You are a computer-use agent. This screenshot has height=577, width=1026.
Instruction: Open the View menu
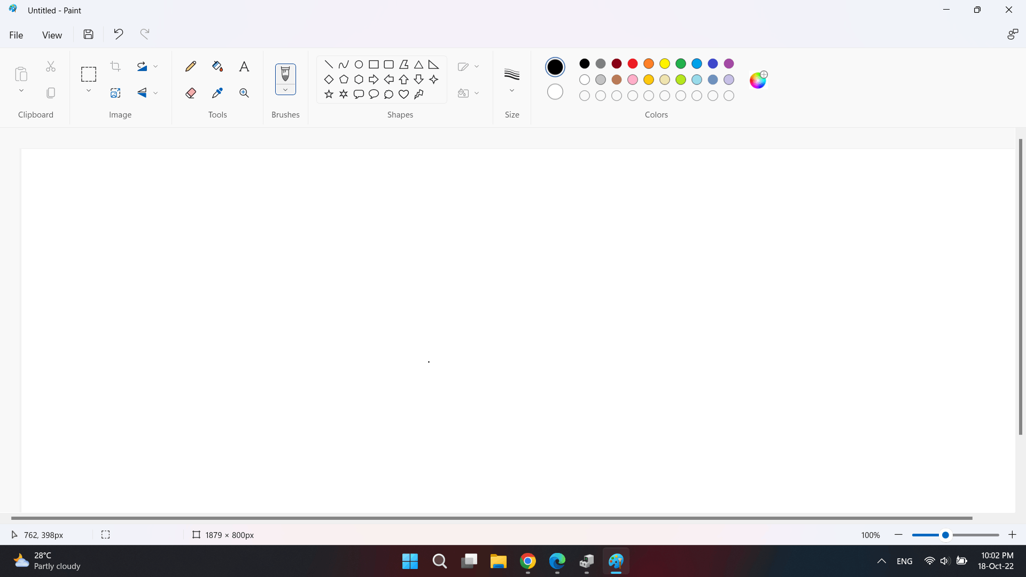tap(52, 35)
